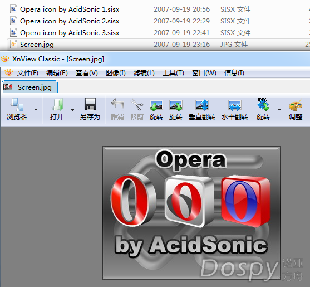Select the Screen.jpg document tab

pyautogui.click(x=29, y=87)
